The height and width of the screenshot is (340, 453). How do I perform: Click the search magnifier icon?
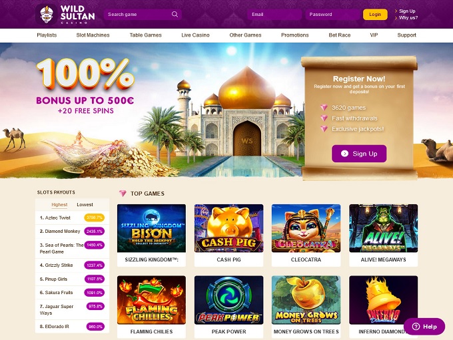(175, 14)
